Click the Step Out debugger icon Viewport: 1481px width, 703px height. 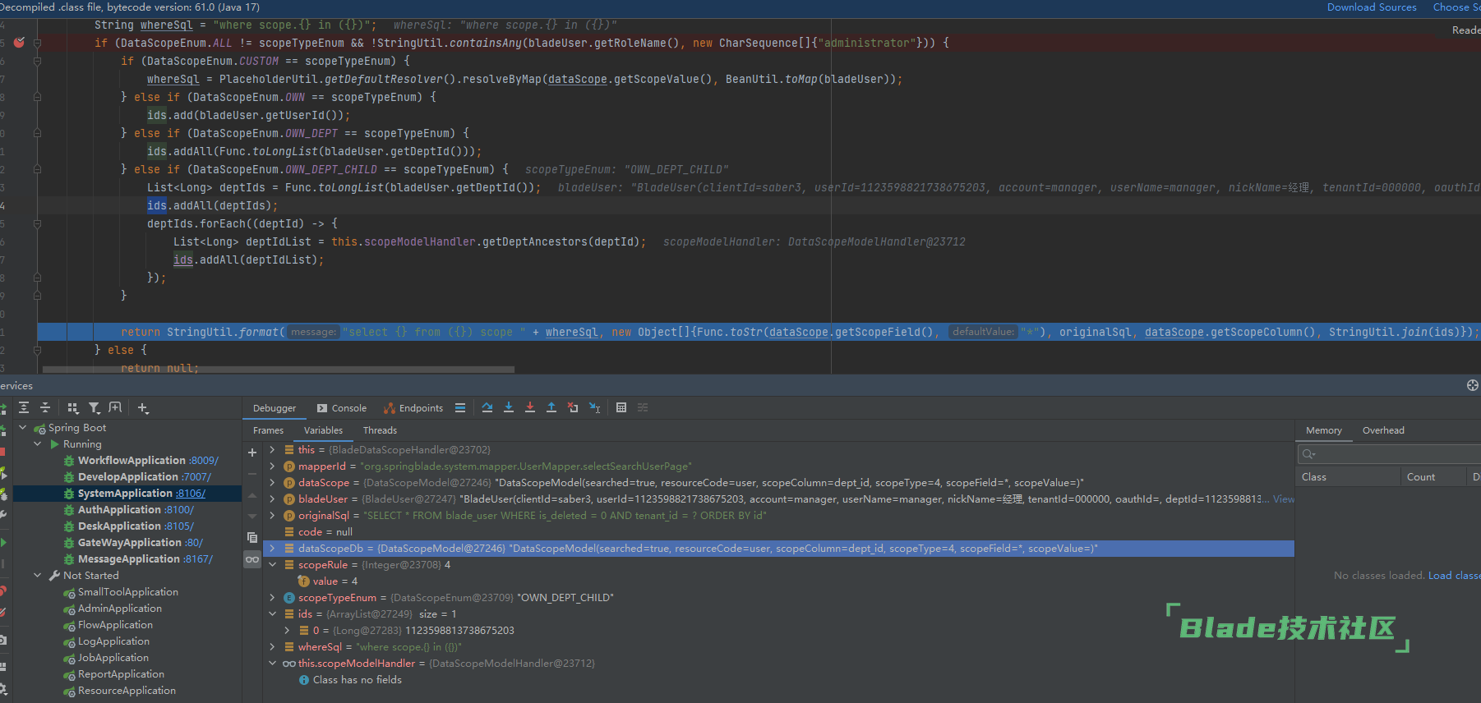(x=551, y=407)
